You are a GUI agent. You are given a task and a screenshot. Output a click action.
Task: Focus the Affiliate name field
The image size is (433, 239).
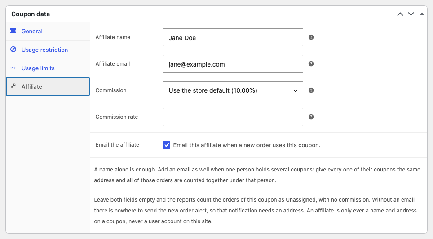[233, 37]
